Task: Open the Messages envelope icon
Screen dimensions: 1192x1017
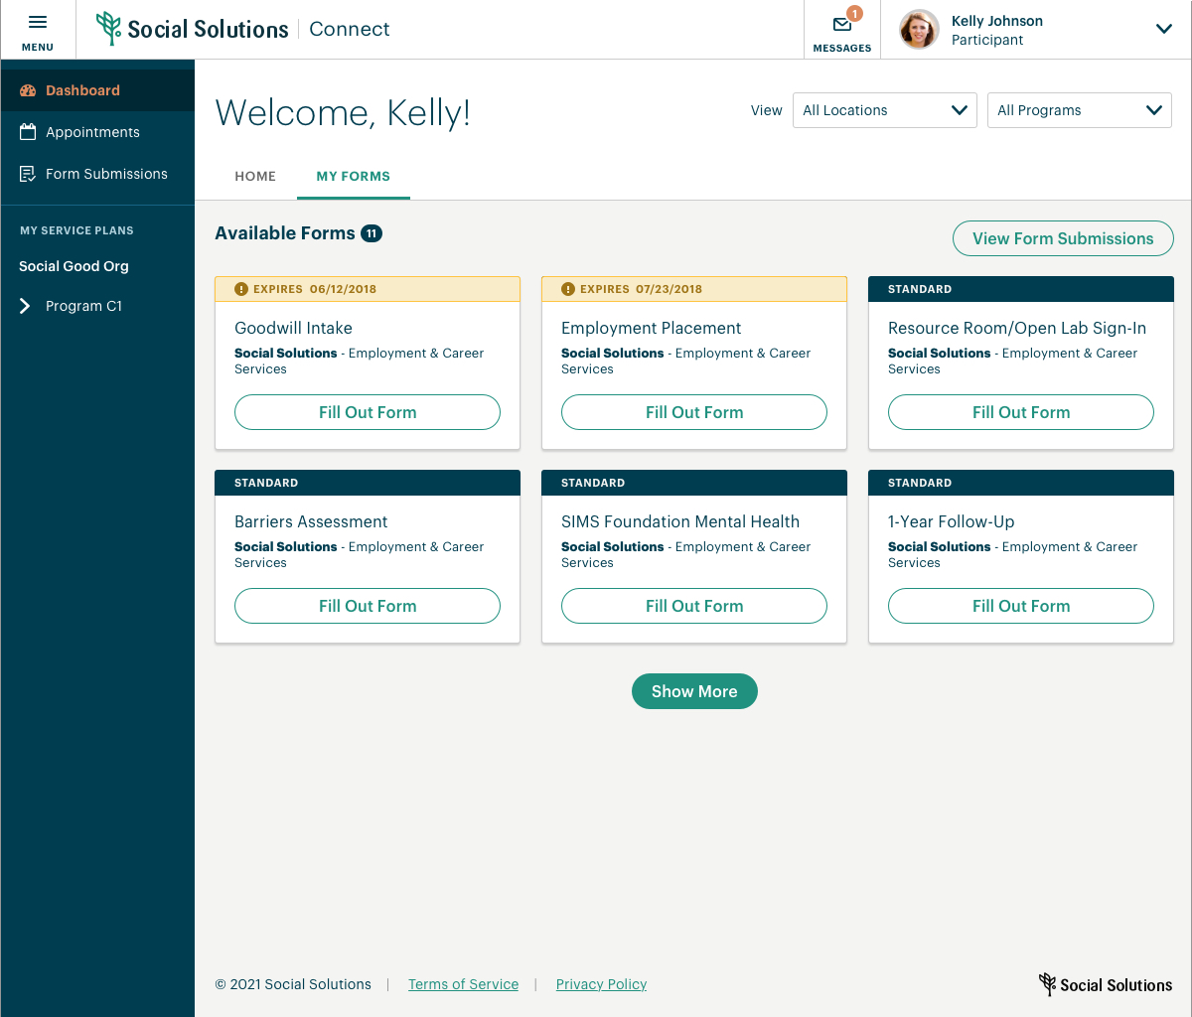Action: pos(842,25)
